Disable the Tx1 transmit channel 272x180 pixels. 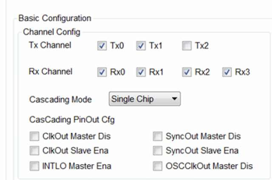(x=141, y=45)
